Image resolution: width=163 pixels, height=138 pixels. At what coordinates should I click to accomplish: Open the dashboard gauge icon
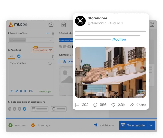click(x=51, y=25)
